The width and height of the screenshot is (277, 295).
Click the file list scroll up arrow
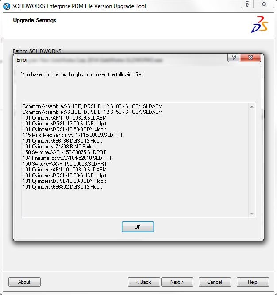pos(252,107)
